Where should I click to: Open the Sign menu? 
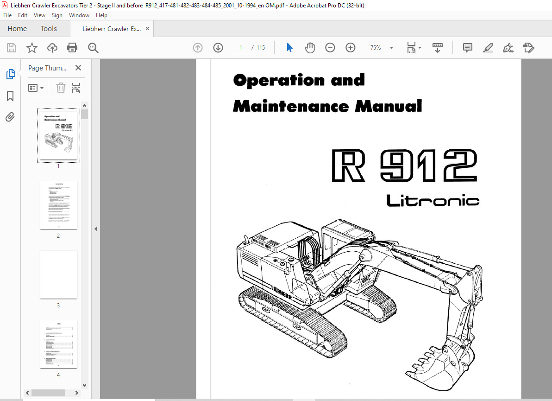point(57,15)
